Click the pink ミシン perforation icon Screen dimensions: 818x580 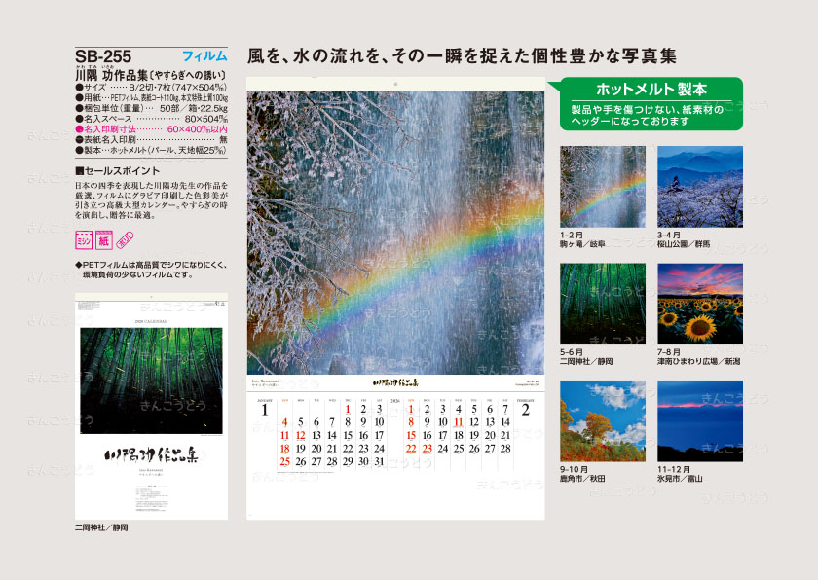coord(84,240)
